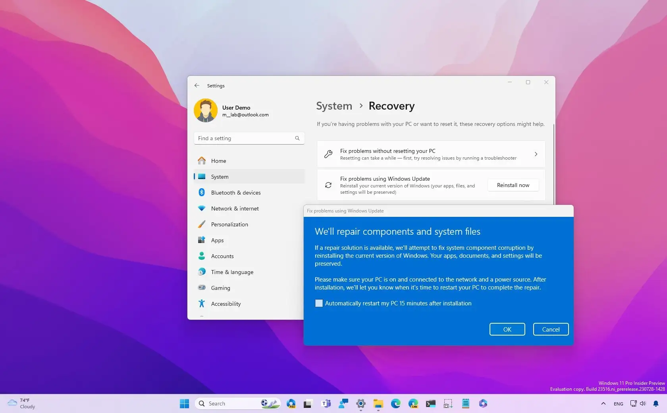
Task: Open the Home settings page
Action: (249, 161)
